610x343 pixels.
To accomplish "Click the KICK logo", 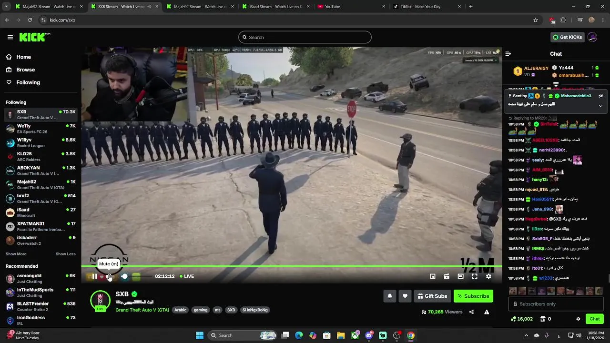I will [x=35, y=37].
